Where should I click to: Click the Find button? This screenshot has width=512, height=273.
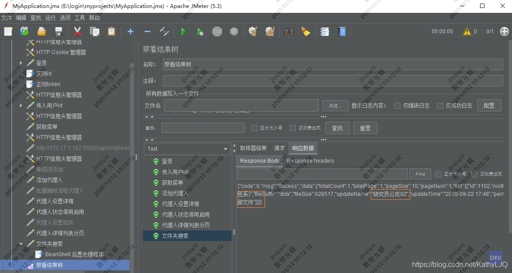(x=420, y=174)
